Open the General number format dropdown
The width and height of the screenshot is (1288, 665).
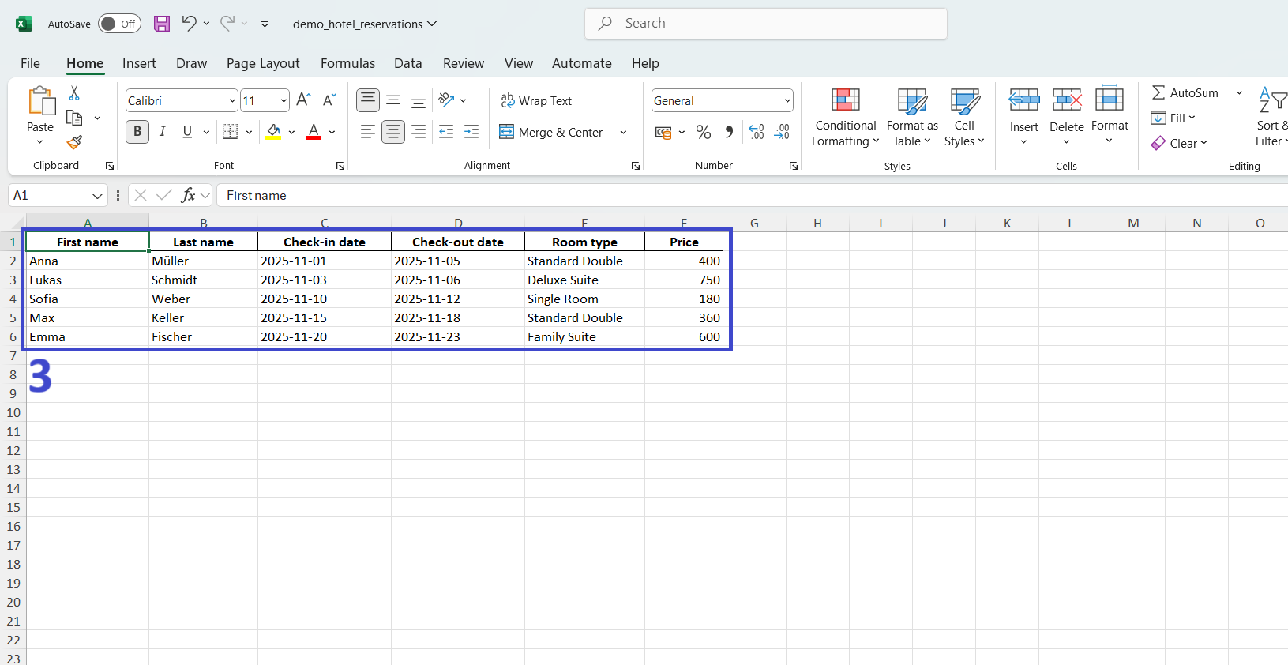[x=787, y=100]
